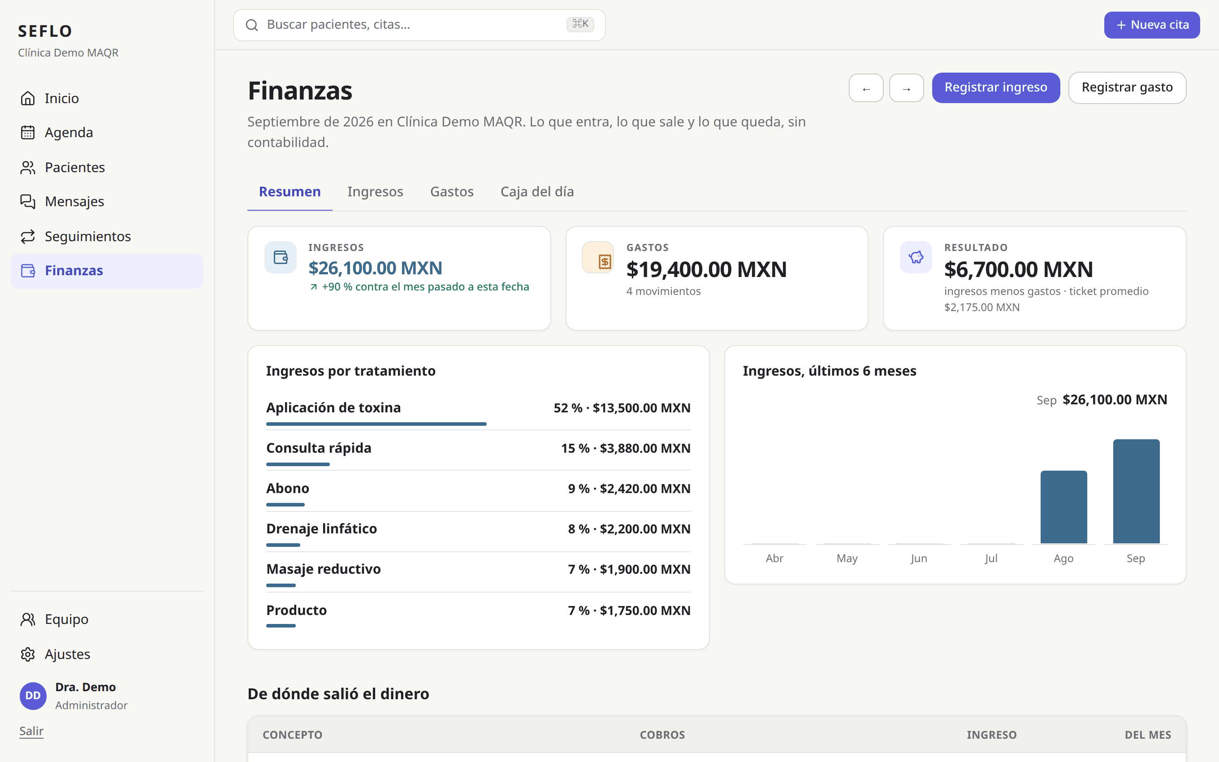Click the Finanzas wallet icon in sidebar
Image resolution: width=1219 pixels, height=762 pixels.
click(x=28, y=271)
